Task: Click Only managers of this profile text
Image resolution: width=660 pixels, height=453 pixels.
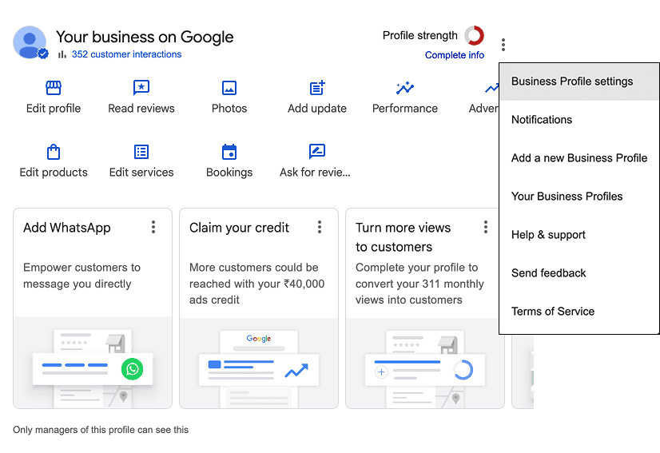Action: (x=101, y=430)
